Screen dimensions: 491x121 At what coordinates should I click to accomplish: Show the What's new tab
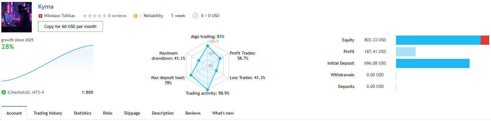click(223, 113)
